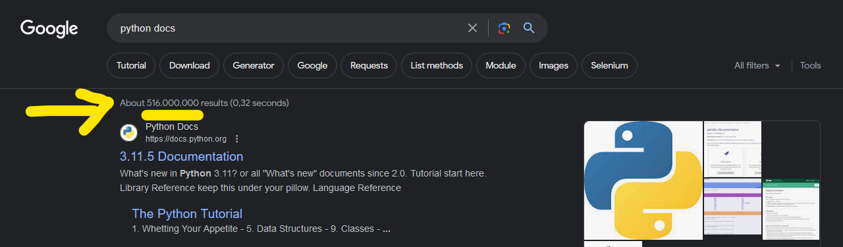Click the Python Docs site name
The height and width of the screenshot is (247, 843).
[x=172, y=126]
